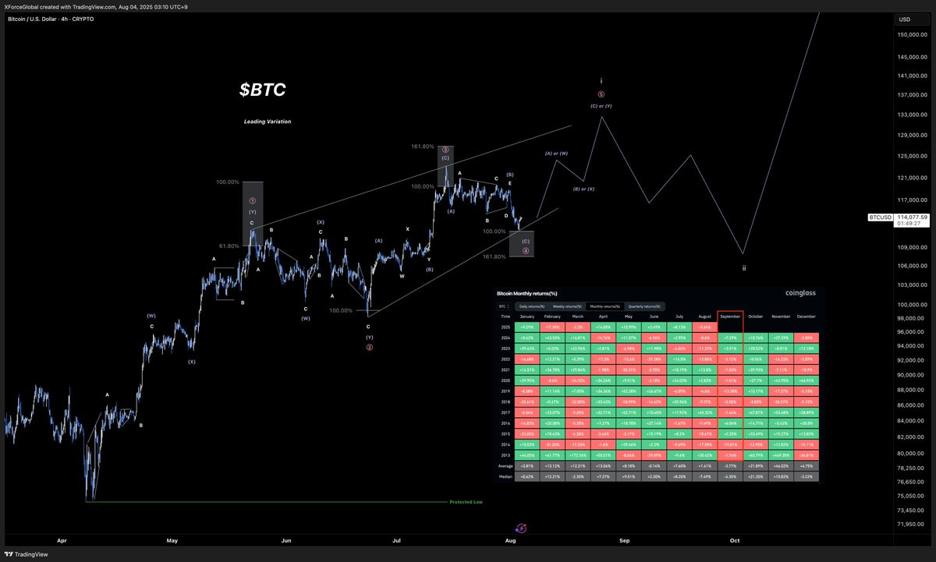
Task: Click the green Protected Low line label
Action: (x=466, y=502)
